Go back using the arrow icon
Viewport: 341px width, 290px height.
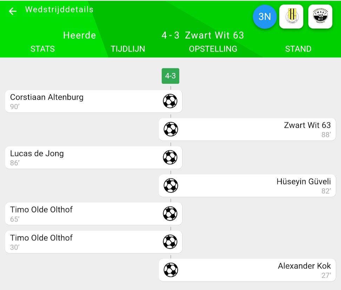[13, 11]
